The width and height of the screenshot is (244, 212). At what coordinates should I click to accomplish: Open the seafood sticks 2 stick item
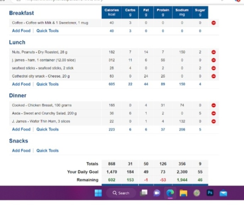click(43, 68)
